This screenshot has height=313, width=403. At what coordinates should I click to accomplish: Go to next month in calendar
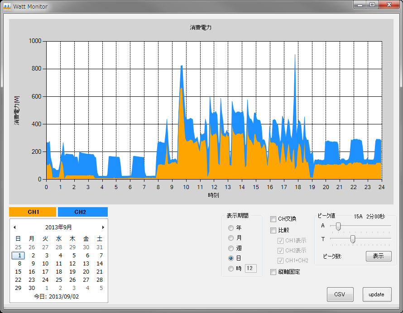tap(103, 227)
